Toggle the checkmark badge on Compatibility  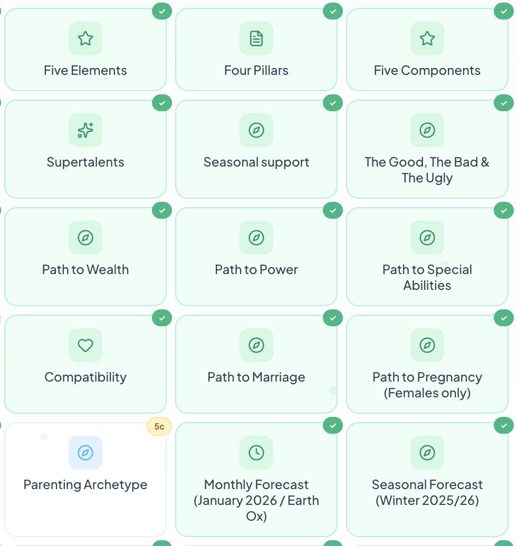pos(162,318)
